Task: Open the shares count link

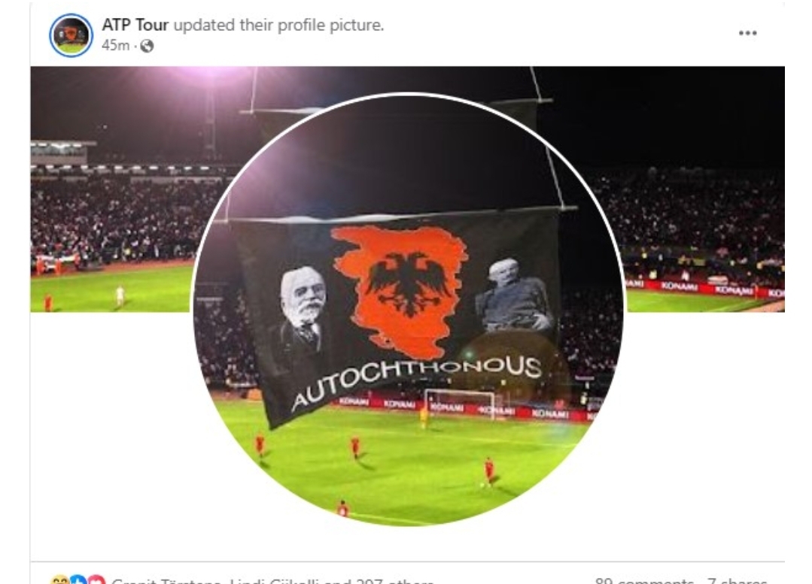Action: [737, 580]
